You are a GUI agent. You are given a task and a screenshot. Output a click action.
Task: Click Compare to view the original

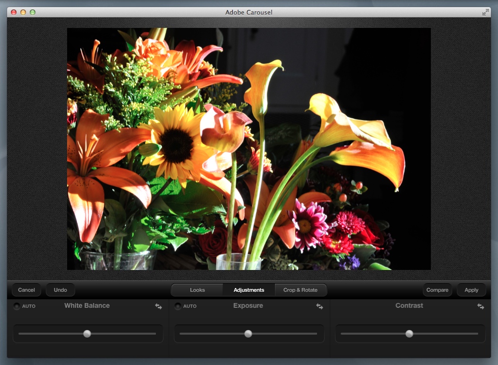[437, 290]
